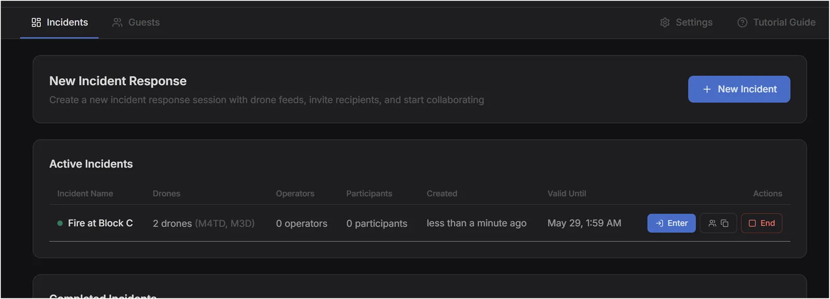
Task: Click the blue Enter button for Fire at Block C
Action: click(x=671, y=223)
